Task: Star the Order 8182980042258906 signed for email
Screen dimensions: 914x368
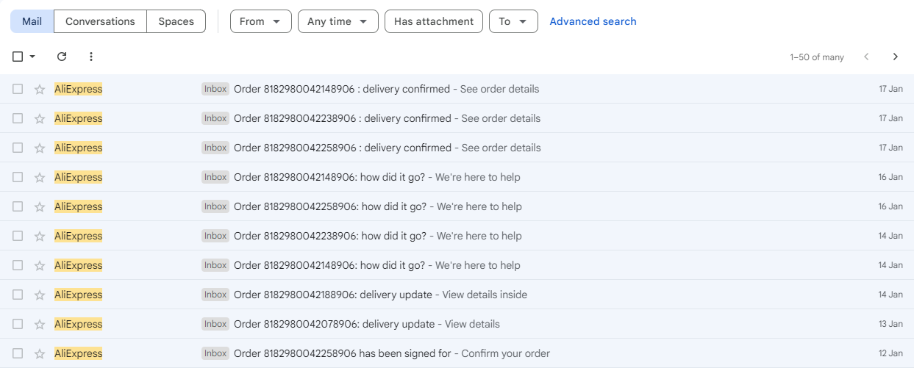Action: click(40, 353)
